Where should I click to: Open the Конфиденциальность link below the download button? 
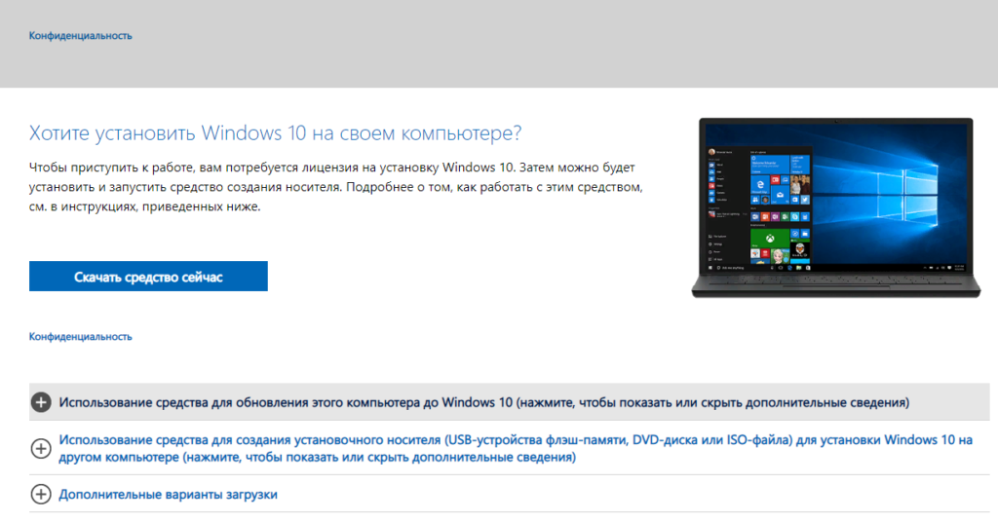pyautogui.click(x=81, y=337)
